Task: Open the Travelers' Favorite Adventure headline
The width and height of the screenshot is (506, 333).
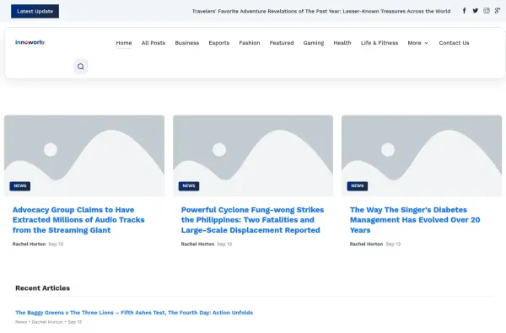Action: click(321, 11)
